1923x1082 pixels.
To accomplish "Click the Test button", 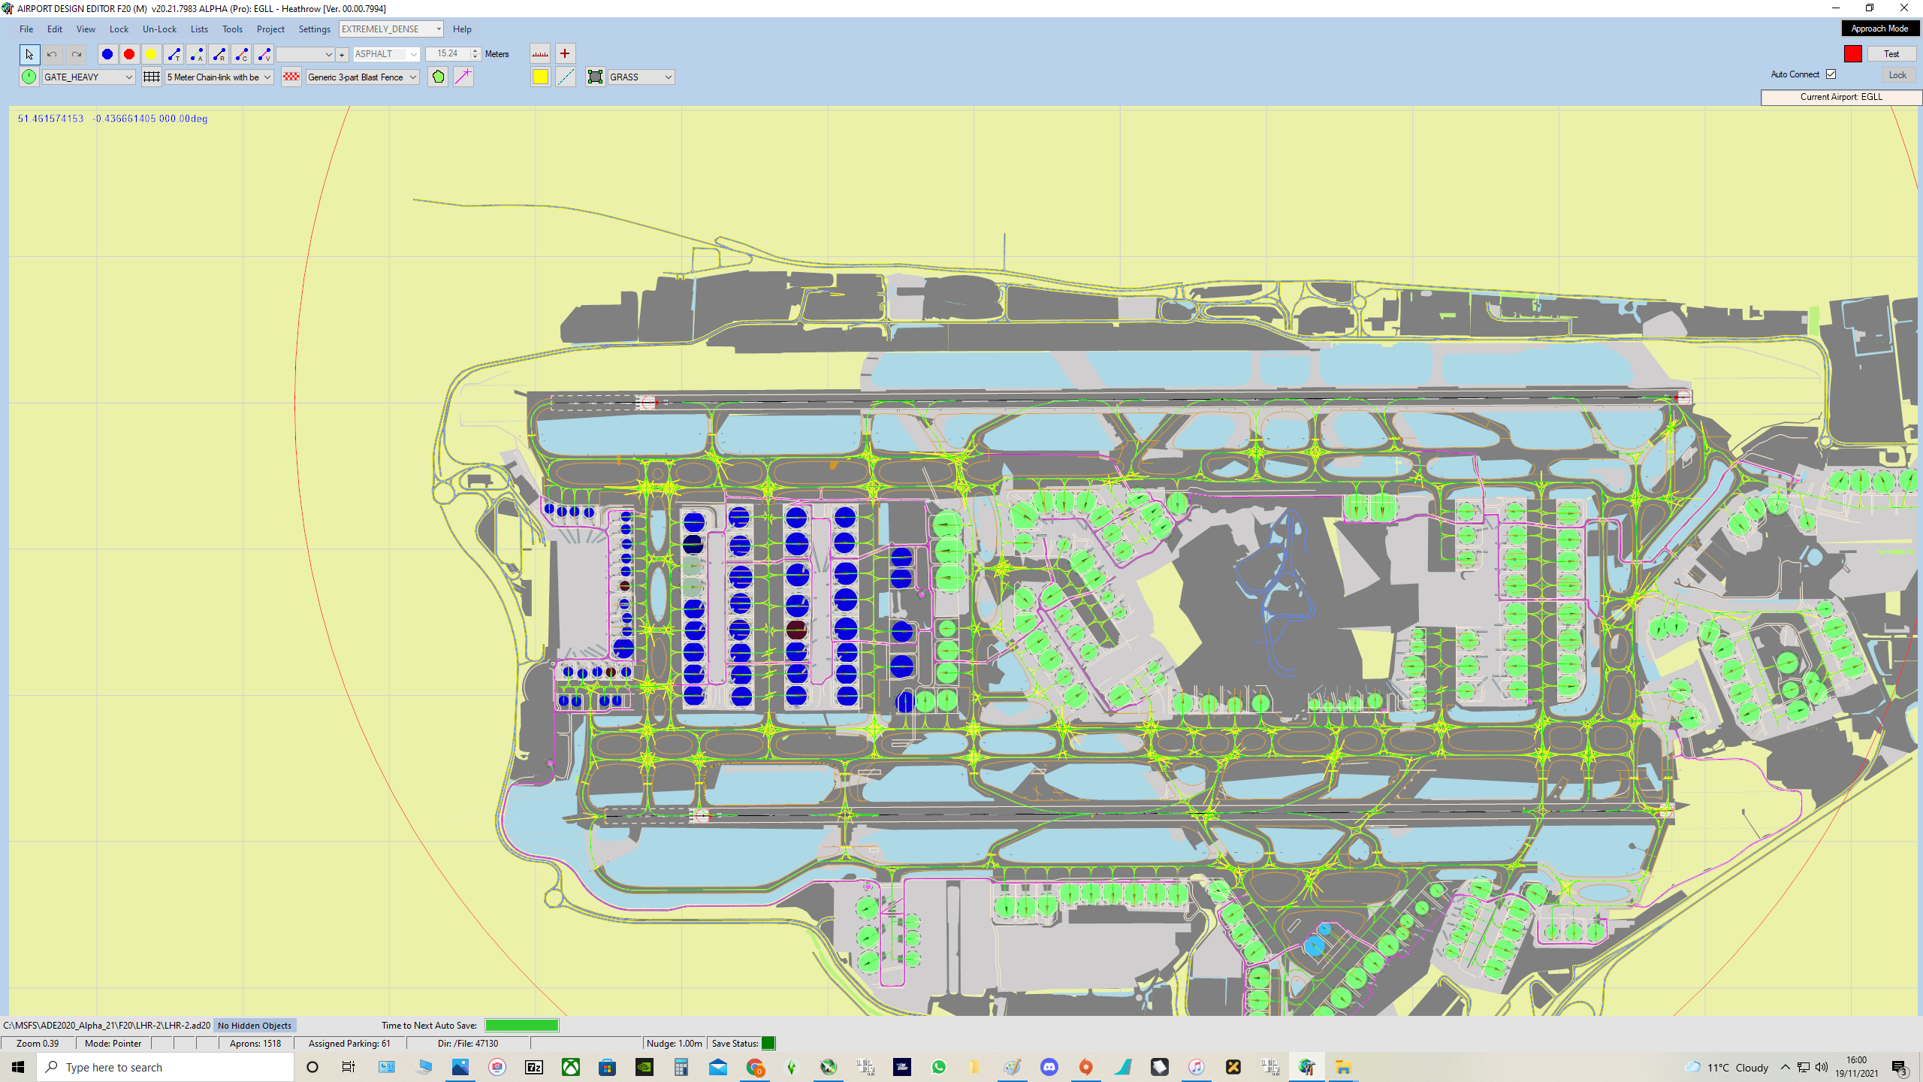I will pyautogui.click(x=1891, y=54).
